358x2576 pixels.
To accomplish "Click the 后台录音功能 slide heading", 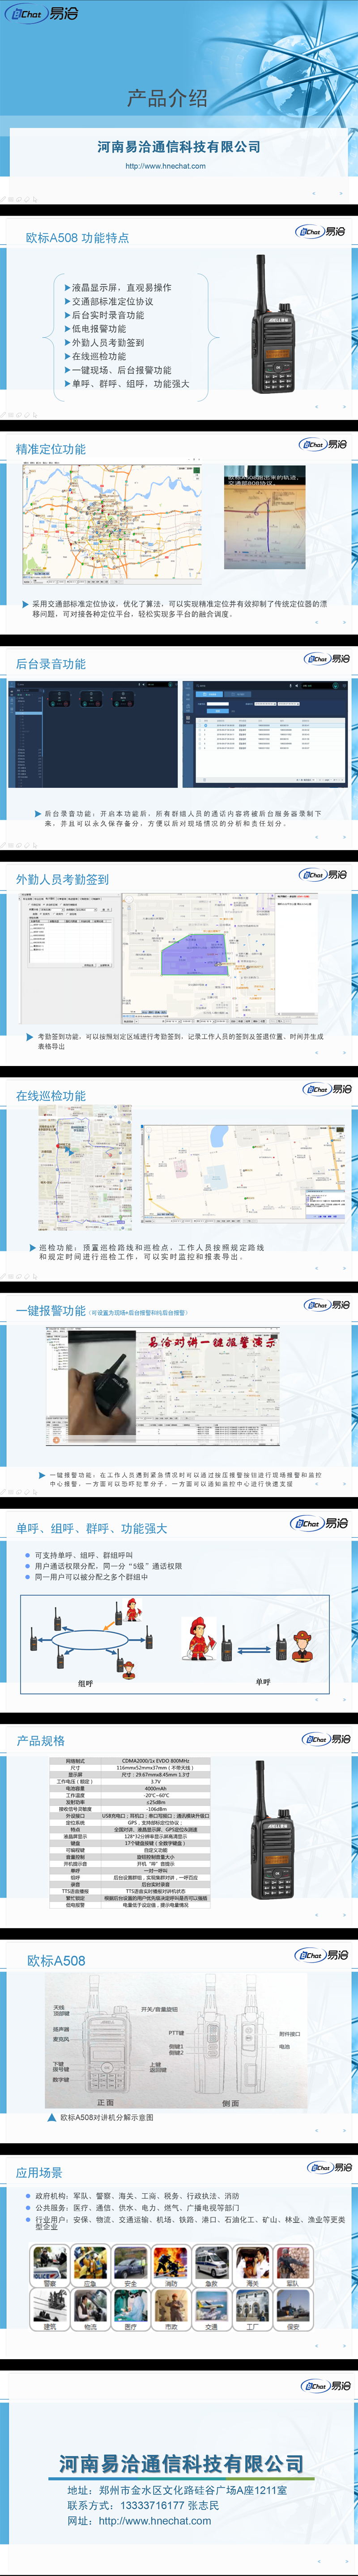I will (50, 664).
